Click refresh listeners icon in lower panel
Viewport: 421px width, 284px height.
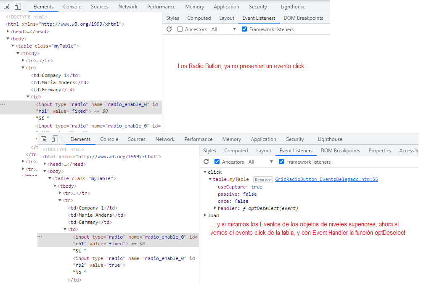[x=206, y=162]
